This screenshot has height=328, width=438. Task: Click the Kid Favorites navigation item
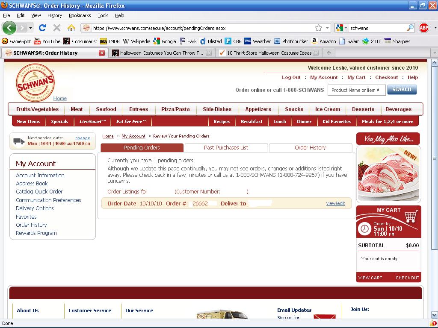337,121
